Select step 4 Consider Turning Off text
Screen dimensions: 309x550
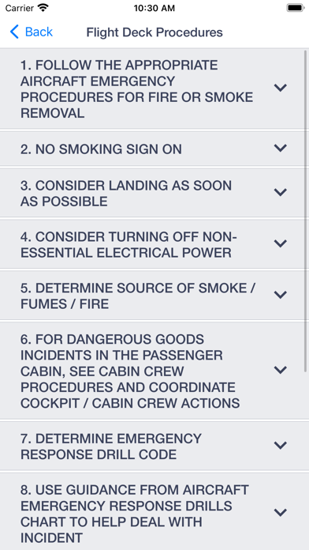point(128,244)
